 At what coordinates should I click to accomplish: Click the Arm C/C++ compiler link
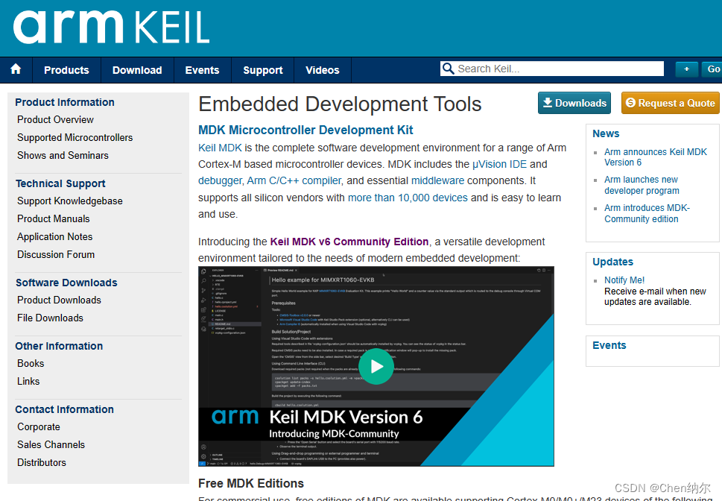(x=294, y=180)
